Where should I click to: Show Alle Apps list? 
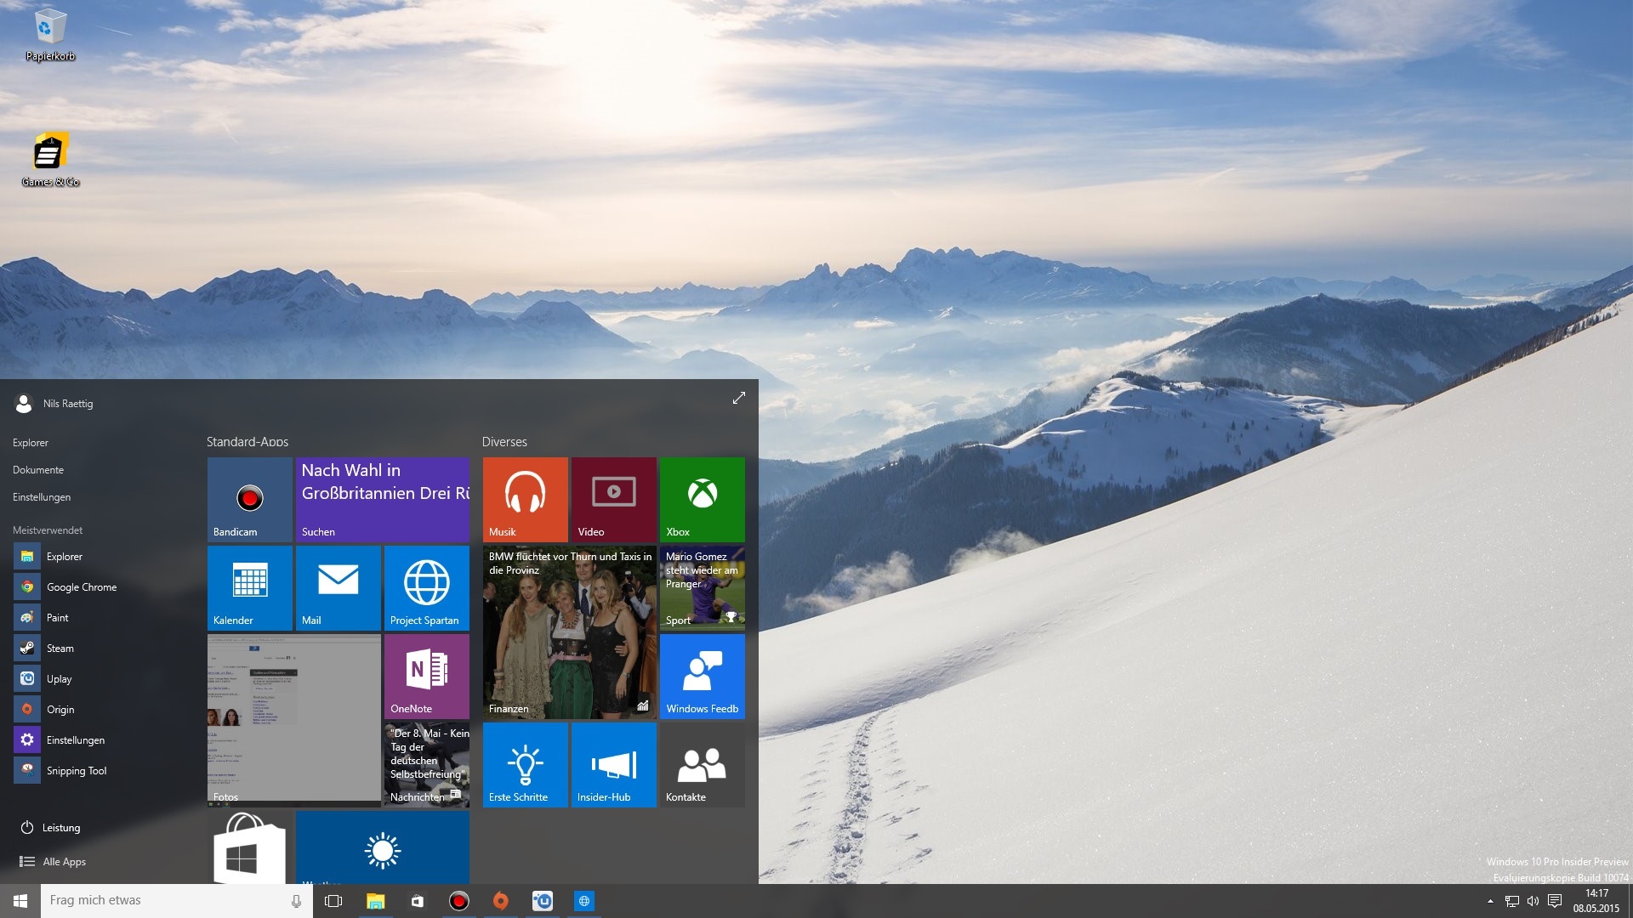click(x=53, y=862)
